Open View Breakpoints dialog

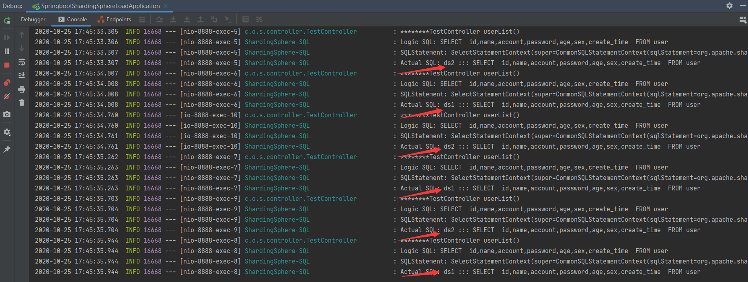point(7,83)
